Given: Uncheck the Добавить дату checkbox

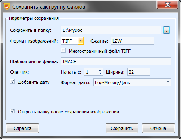Looking at the screenshot, I should 12,82.
